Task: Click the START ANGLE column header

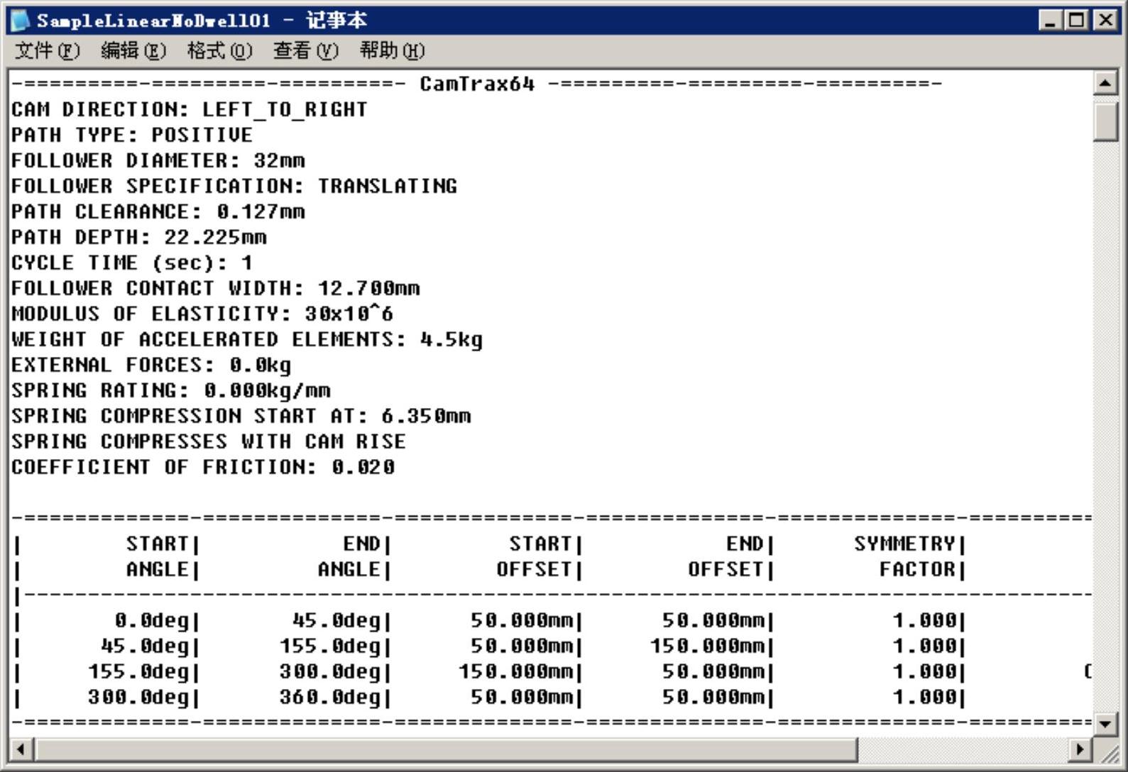Action: 158,556
